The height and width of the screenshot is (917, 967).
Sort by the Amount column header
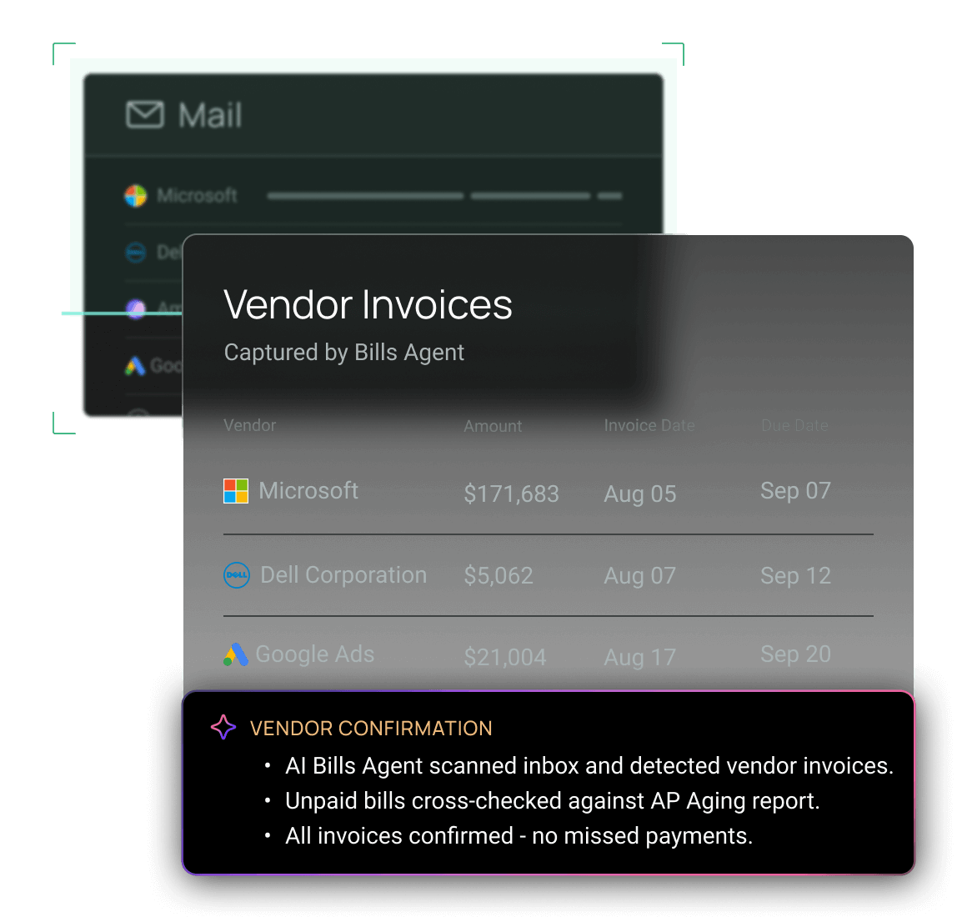[493, 426]
